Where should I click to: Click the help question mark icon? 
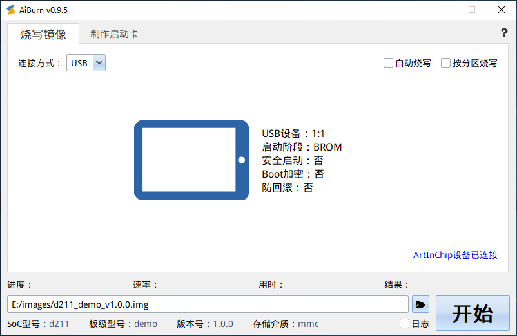tap(504, 33)
